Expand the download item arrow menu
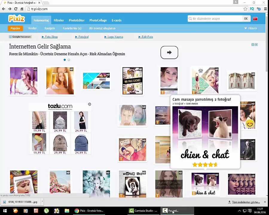Viewport: 269px width, 215px height. point(42,202)
